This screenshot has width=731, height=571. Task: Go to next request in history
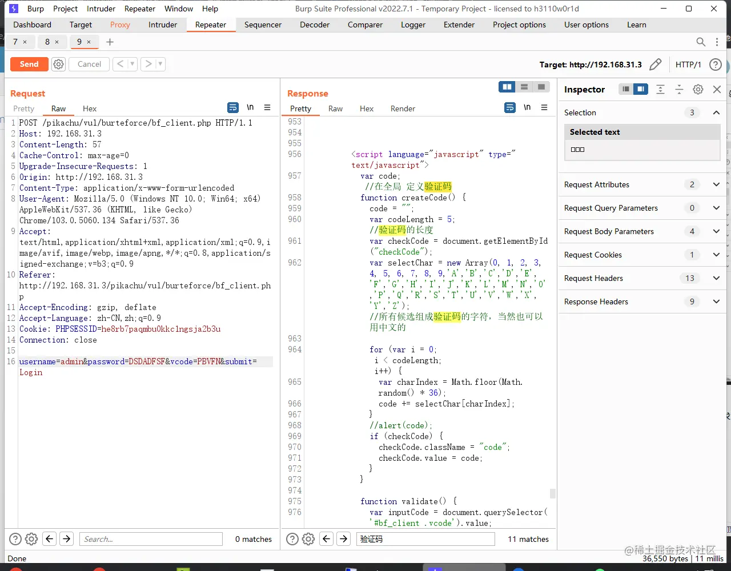tap(148, 64)
